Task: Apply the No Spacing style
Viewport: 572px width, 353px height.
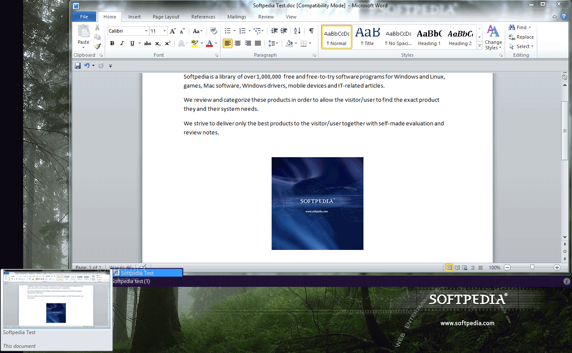Action: [398, 37]
